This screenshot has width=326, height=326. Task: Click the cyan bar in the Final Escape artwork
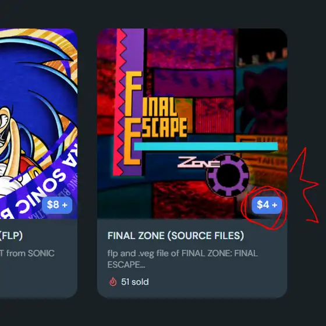click(206, 146)
